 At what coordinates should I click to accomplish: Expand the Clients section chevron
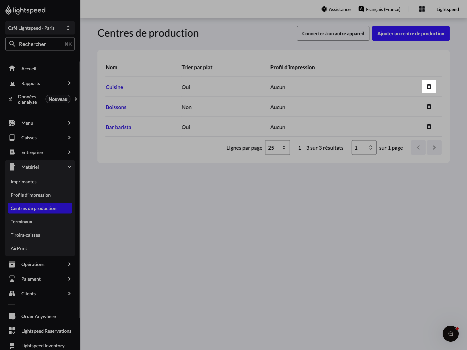(69, 294)
